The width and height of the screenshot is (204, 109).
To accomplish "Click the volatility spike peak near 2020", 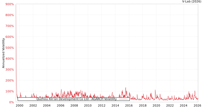I will coord(155,90).
